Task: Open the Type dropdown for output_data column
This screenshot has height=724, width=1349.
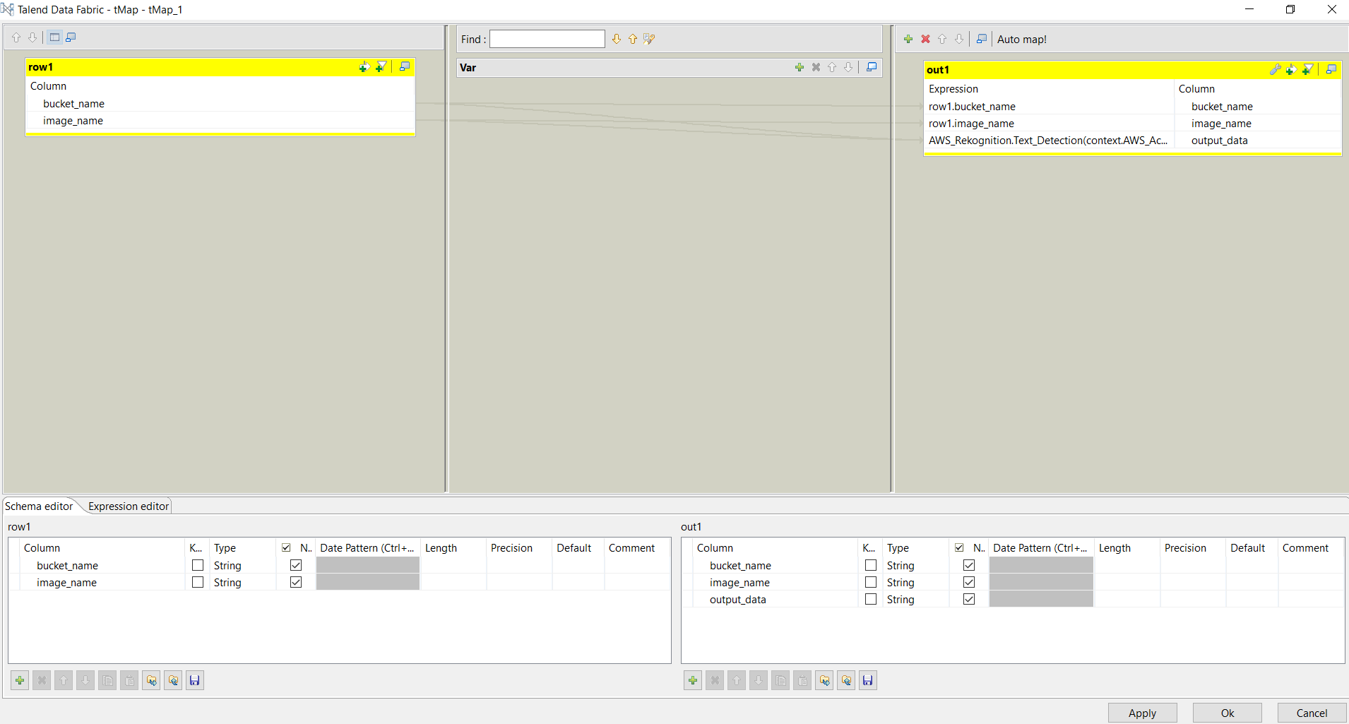Action: point(915,599)
